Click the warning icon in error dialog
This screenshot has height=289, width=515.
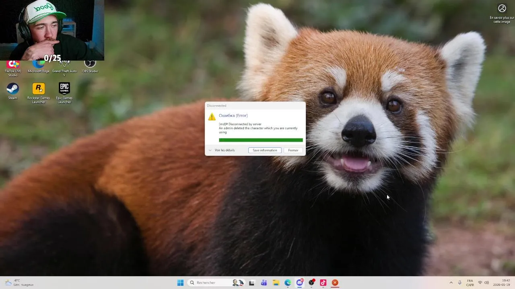(x=212, y=117)
